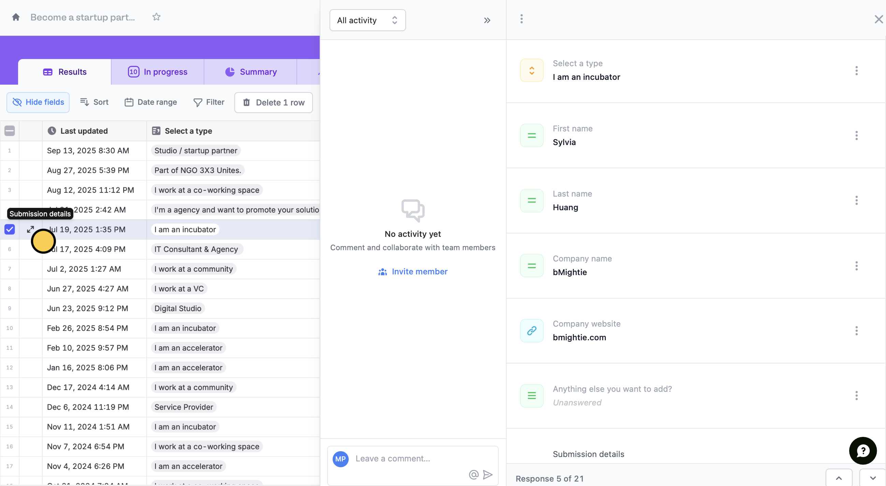This screenshot has width=886, height=486.
Task: Open the help chat bubble icon
Action: [862, 451]
